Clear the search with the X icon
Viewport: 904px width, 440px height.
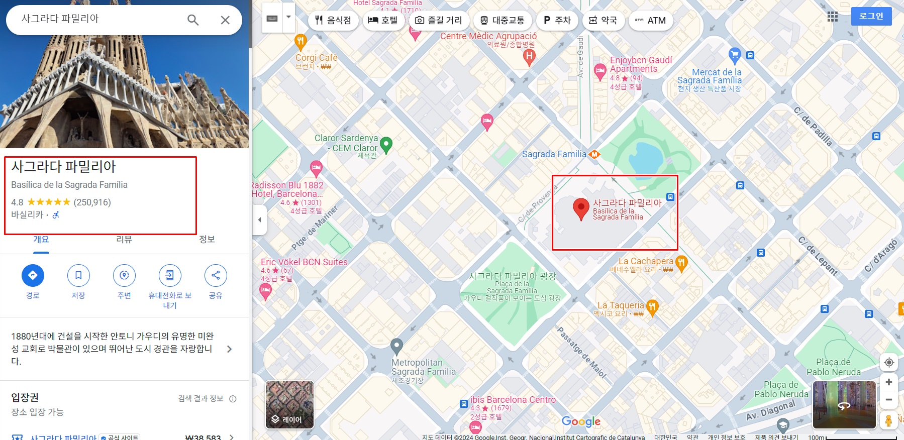pos(225,20)
